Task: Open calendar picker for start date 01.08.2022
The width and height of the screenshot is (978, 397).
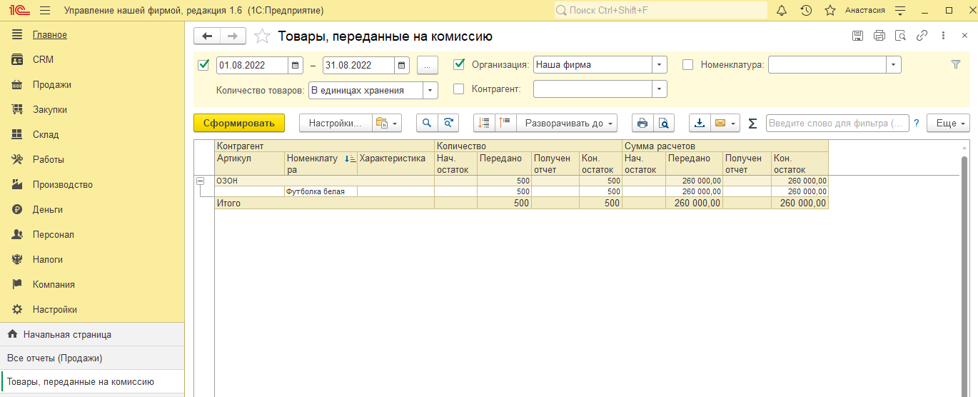Action: (296, 65)
